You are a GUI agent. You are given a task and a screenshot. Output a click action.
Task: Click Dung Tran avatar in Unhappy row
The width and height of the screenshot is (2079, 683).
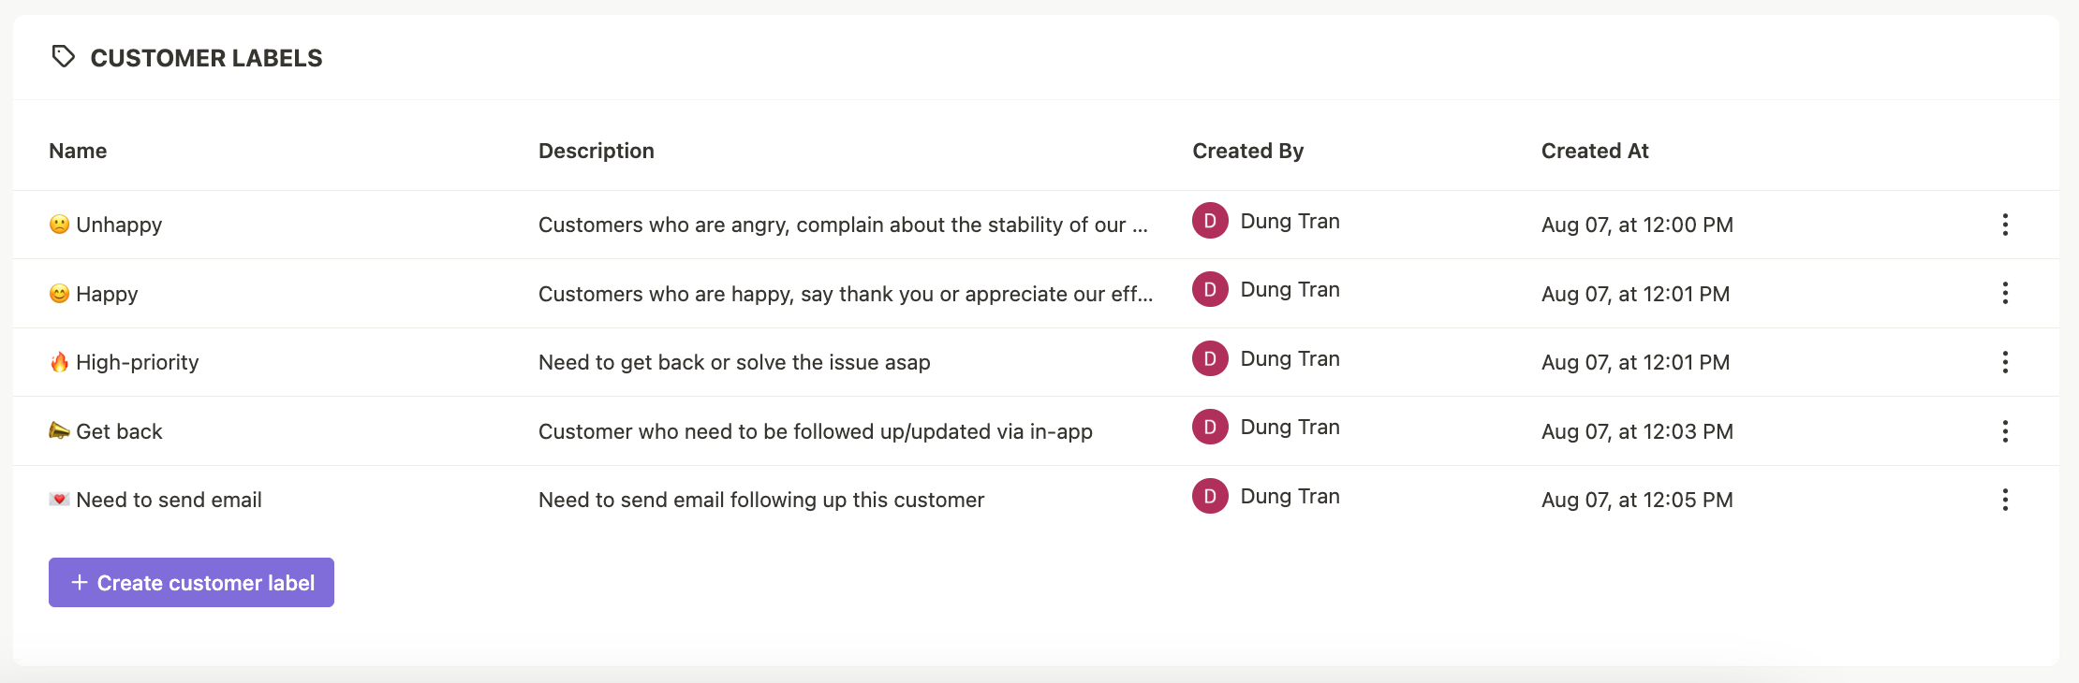(x=1210, y=221)
